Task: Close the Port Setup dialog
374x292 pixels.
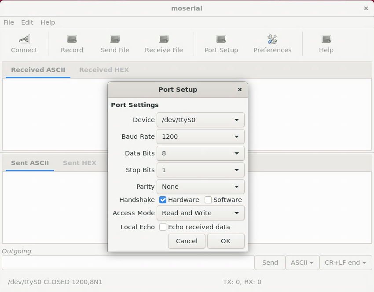Action: click(240, 90)
